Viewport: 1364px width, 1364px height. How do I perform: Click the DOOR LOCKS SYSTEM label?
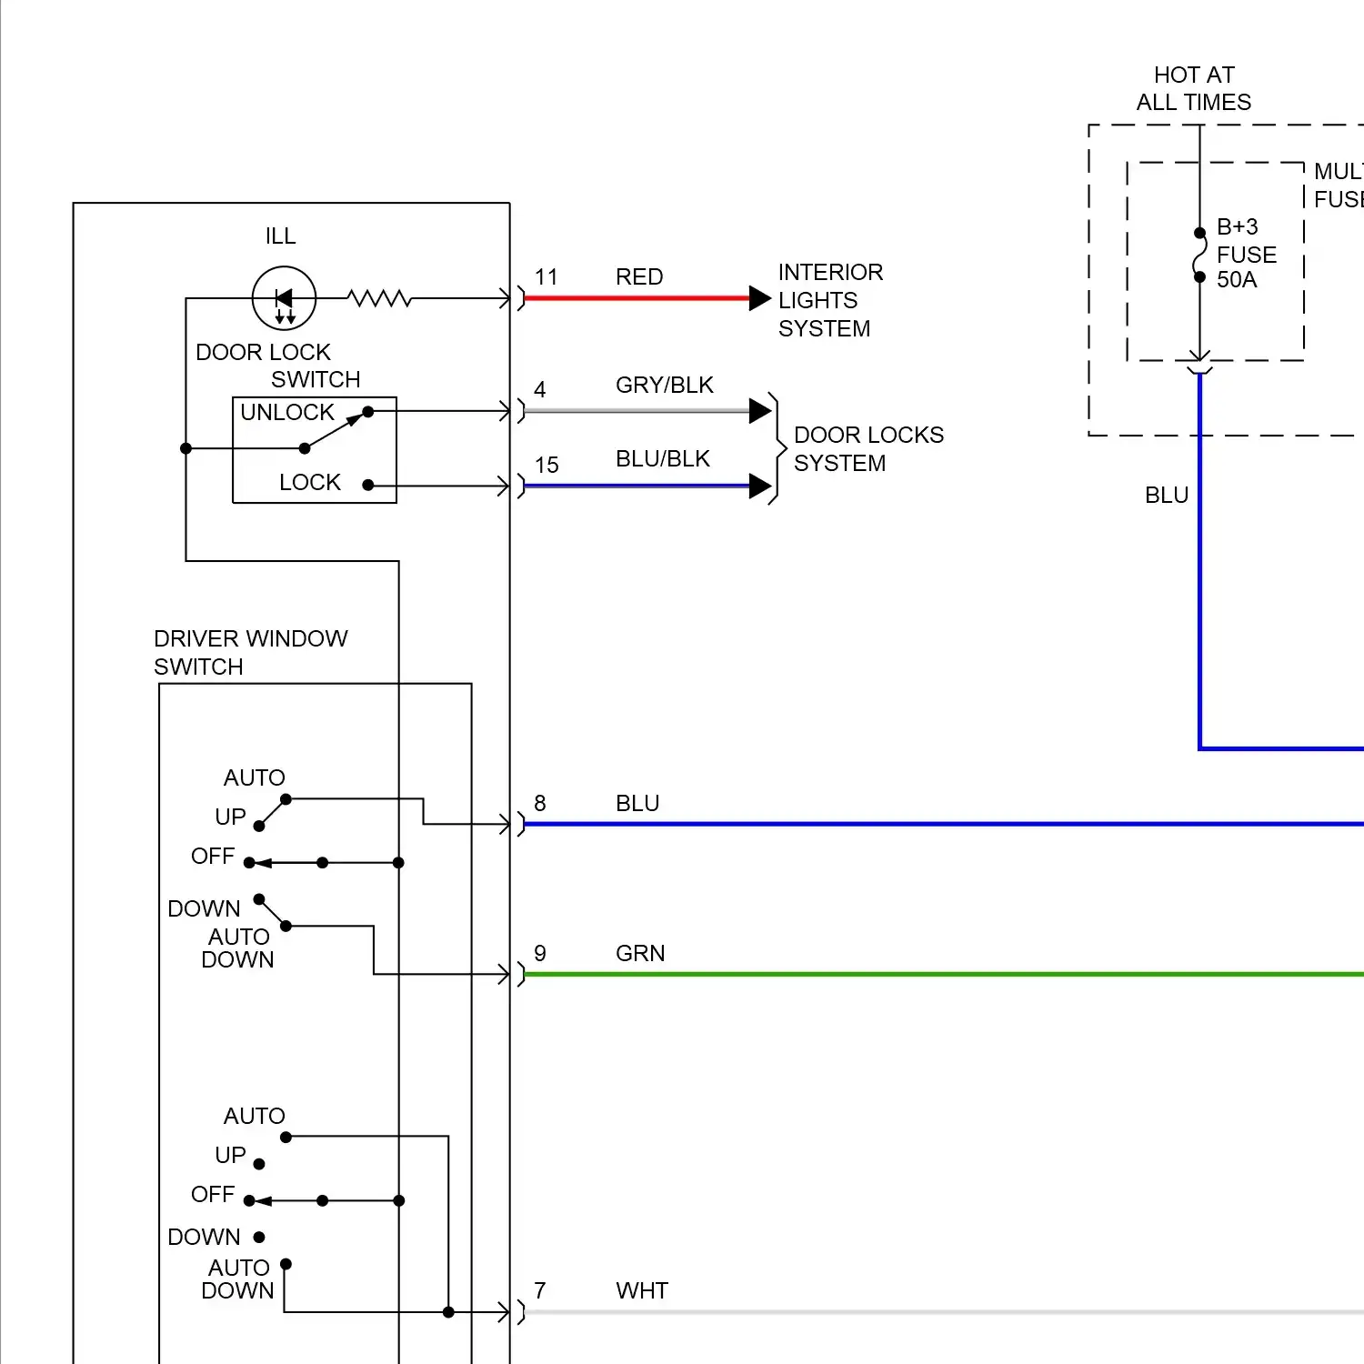pyautogui.click(x=868, y=449)
